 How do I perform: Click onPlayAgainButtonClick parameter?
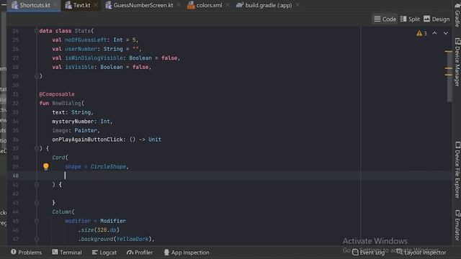(x=87, y=140)
